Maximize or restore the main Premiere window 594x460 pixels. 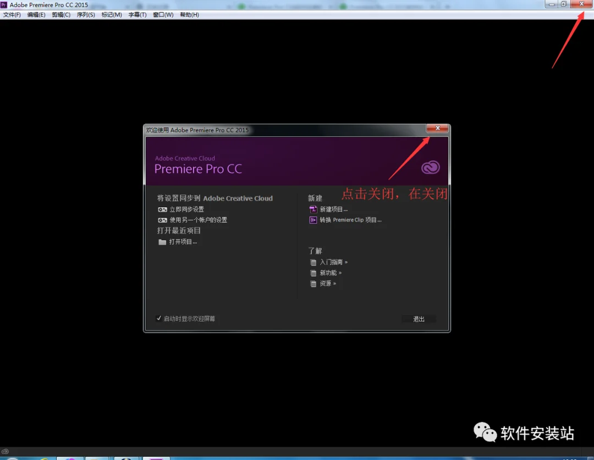click(x=564, y=4)
